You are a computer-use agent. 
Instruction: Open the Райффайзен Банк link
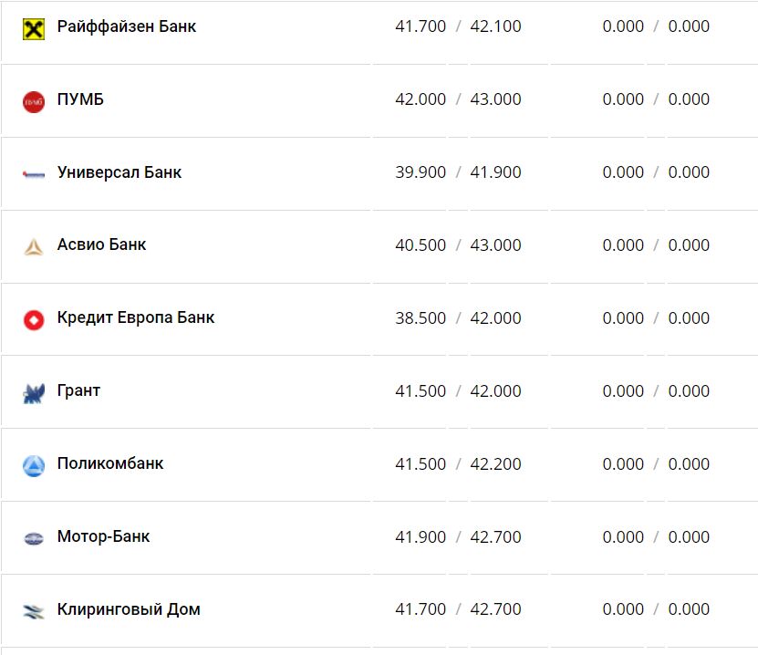point(126,26)
